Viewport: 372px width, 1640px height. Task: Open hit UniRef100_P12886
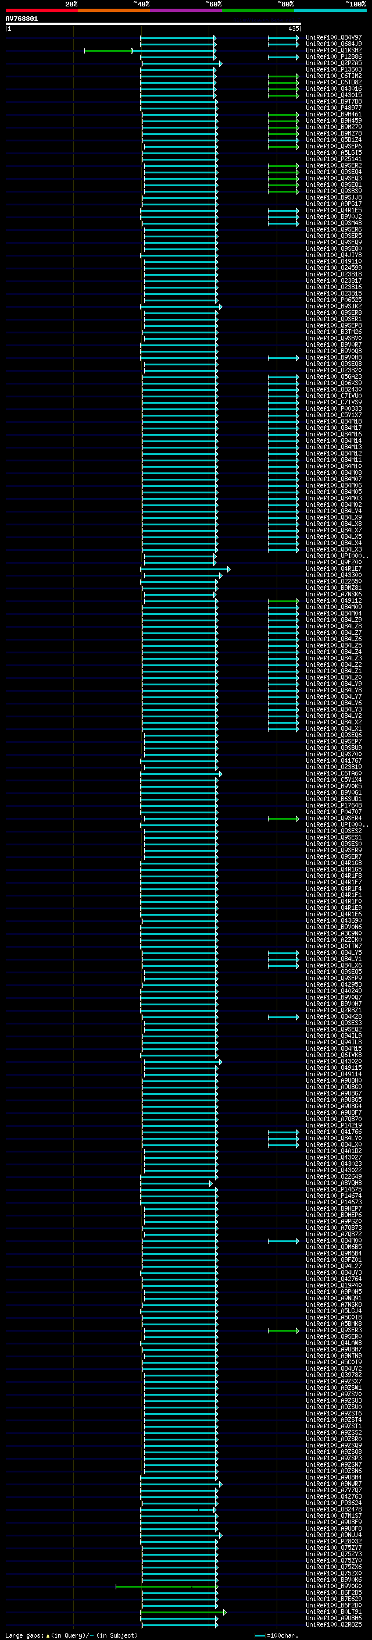point(334,56)
